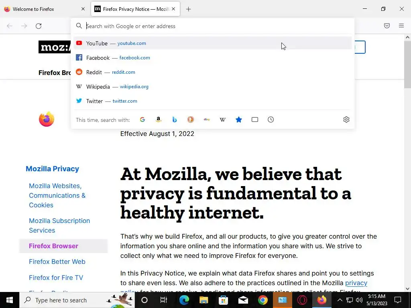Open File Explorer from taskbar
Screen dimensions: 411x308
coord(203,300)
